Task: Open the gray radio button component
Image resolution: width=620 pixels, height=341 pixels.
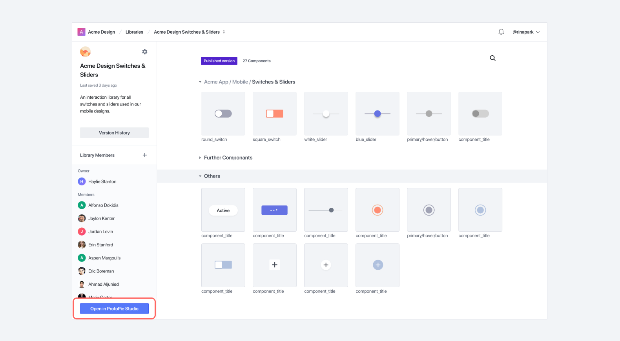Action: (x=429, y=210)
